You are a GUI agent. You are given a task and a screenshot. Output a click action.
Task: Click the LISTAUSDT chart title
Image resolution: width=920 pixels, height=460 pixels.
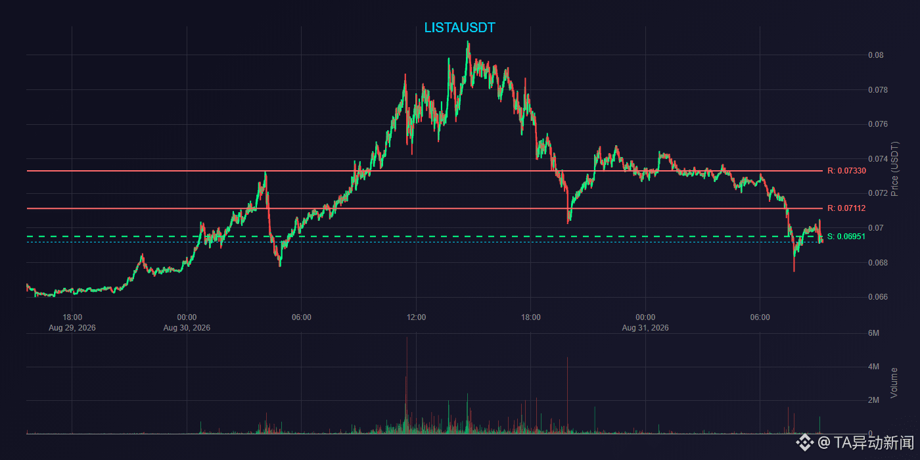click(459, 28)
